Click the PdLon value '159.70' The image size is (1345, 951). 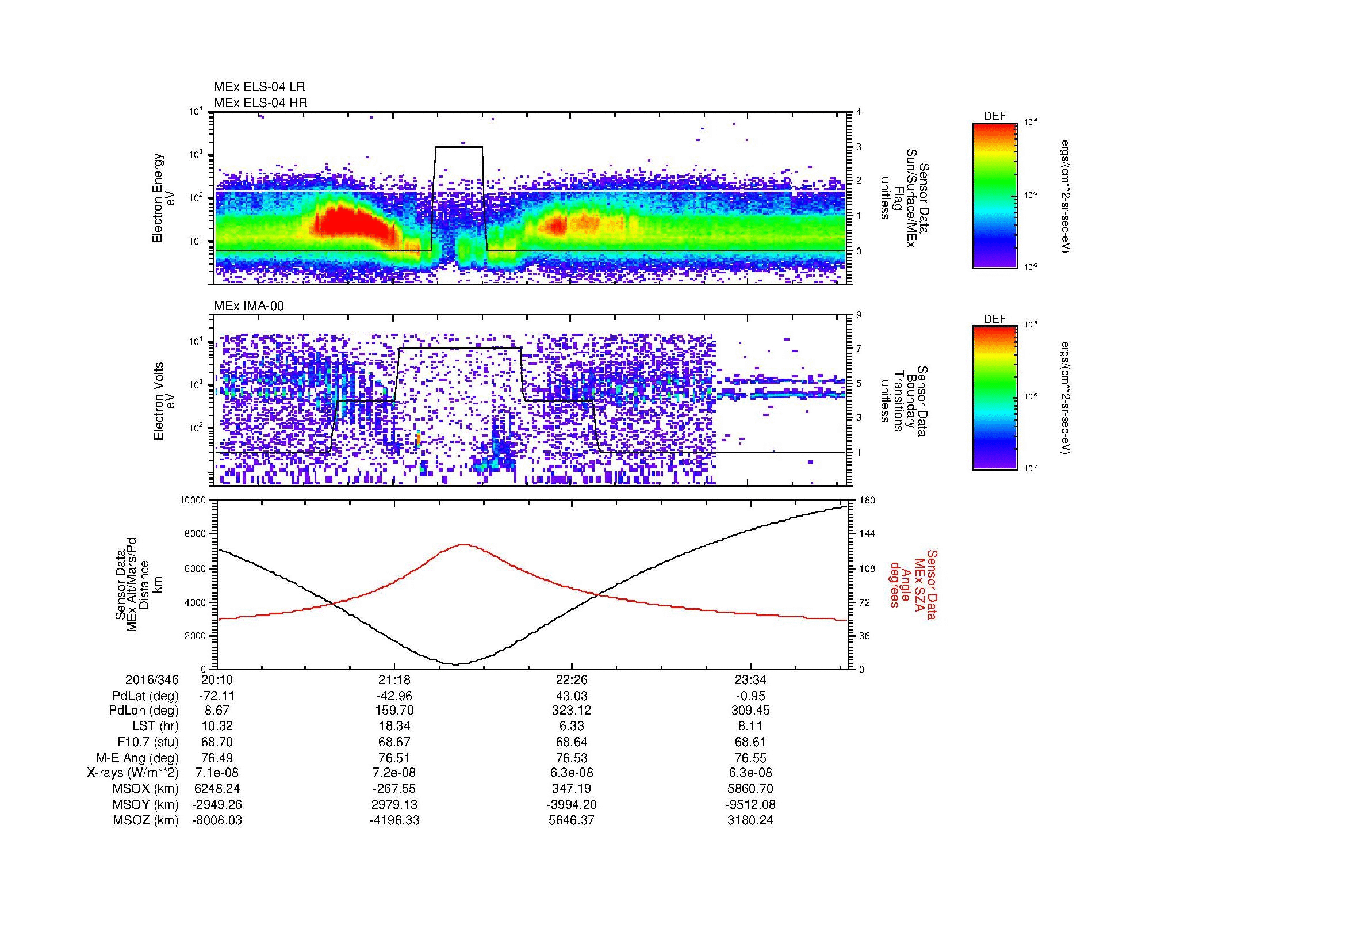pos(394,711)
